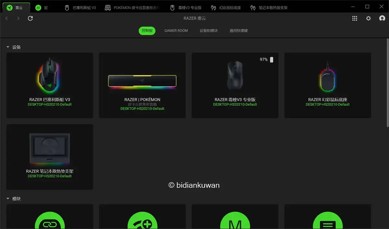Open the RAZER | POKÉMON soundbar card

click(142, 86)
